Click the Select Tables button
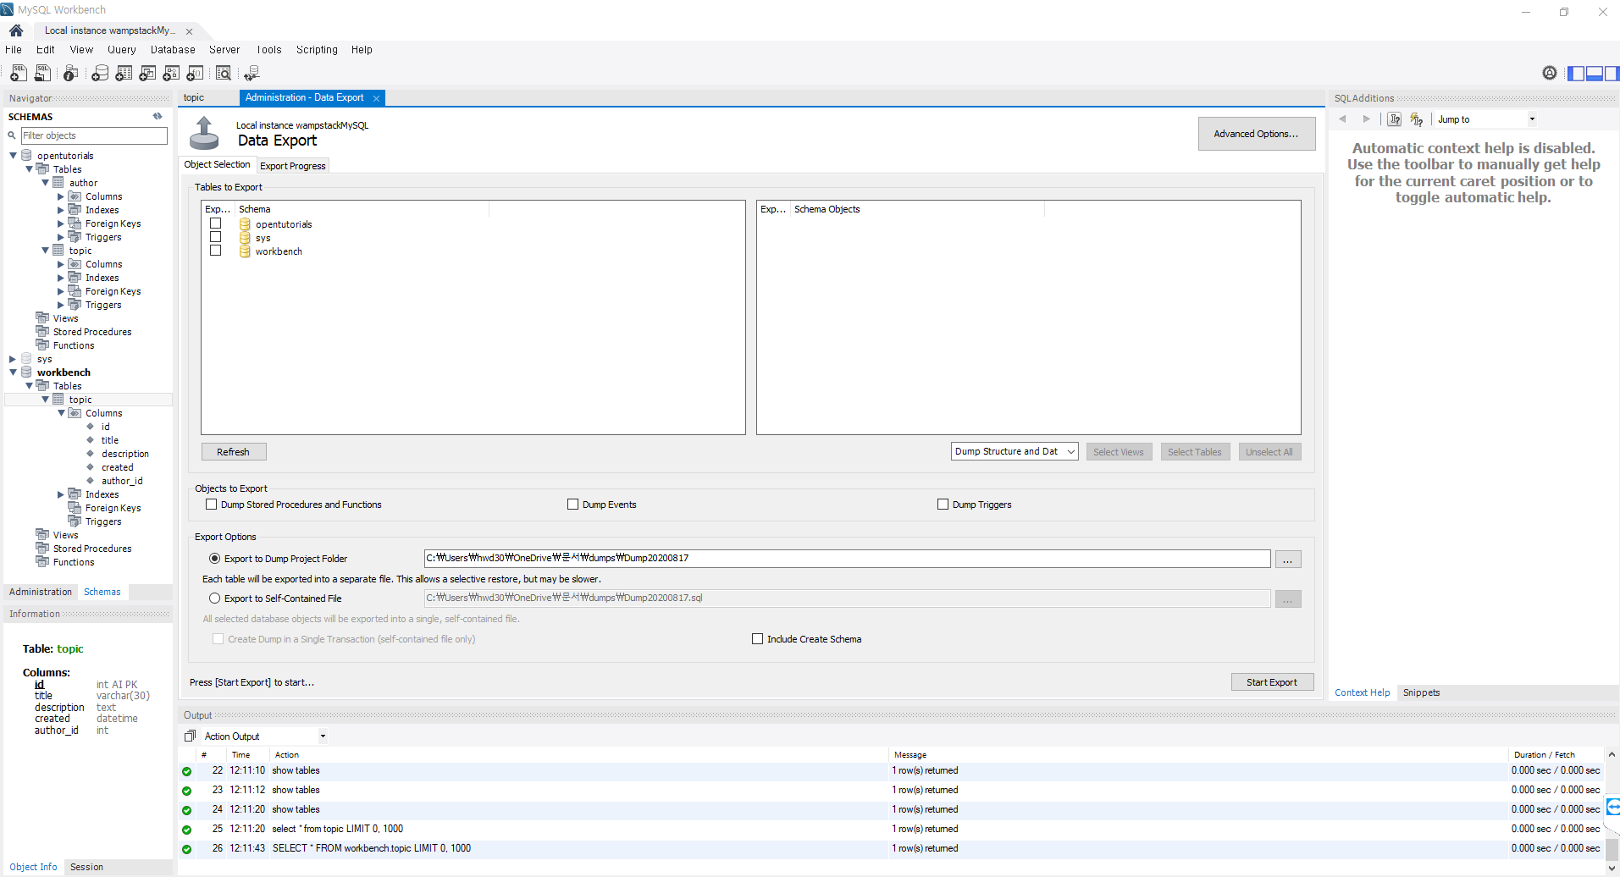The image size is (1620, 877). (1195, 452)
